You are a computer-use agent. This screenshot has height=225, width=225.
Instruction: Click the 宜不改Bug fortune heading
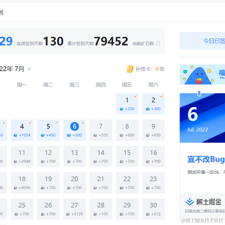206,159
